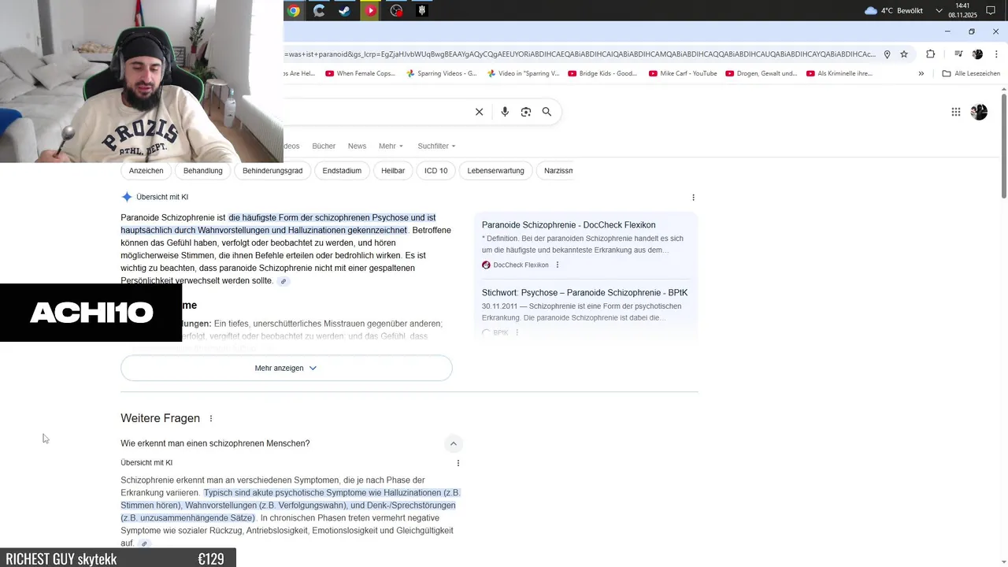Open the Weitere Fragen answer's three-dot menu
The height and width of the screenshot is (567, 1008).
[458, 463]
